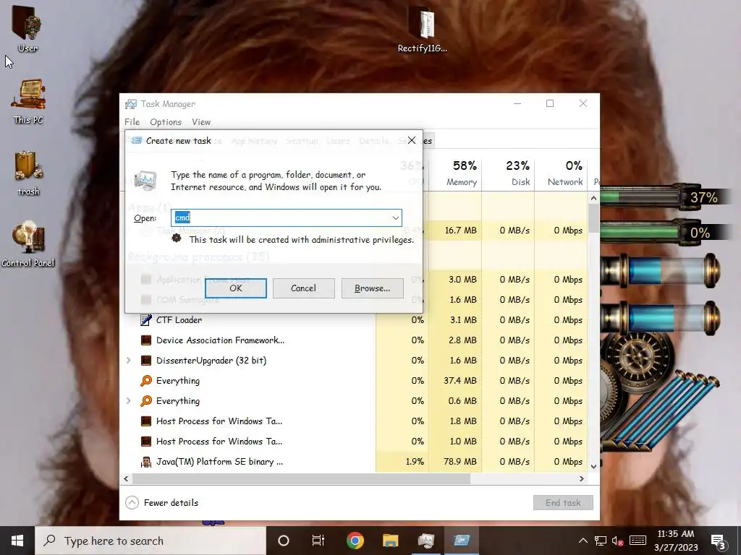Open Cortana from the taskbar
The width and height of the screenshot is (741, 555).
pyautogui.click(x=284, y=541)
